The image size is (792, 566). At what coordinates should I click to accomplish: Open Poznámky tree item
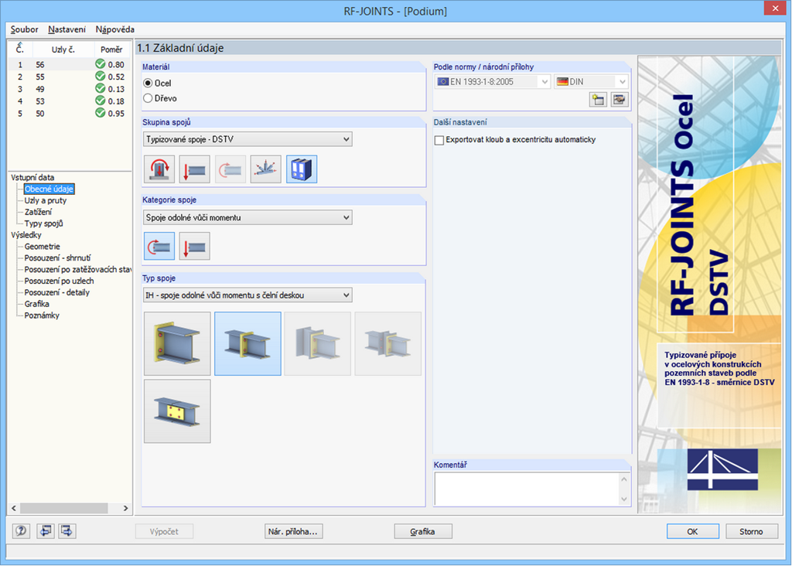[42, 315]
